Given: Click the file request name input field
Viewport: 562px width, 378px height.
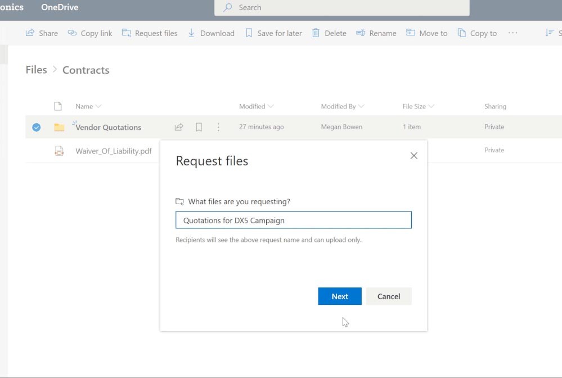Looking at the screenshot, I should (293, 220).
